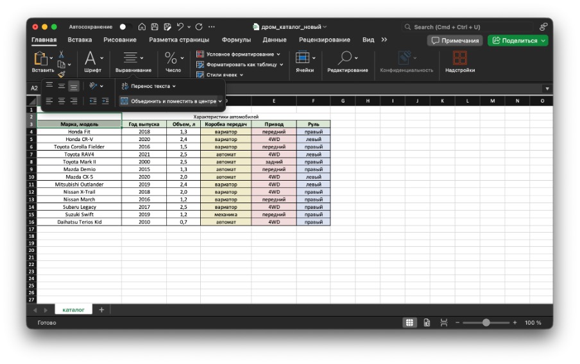Expand the Copy options arrow
Image resolution: width=580 pixels, height=364 pixels.
point(69,65)
